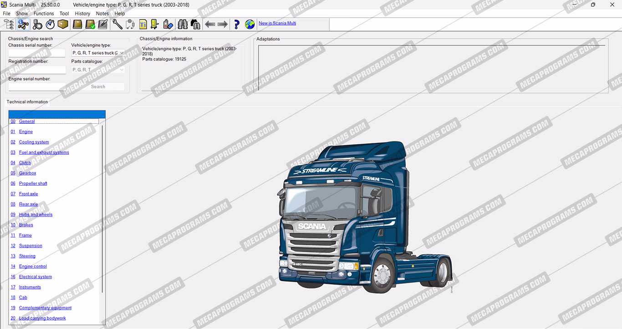Open the Notes menu
Viewport: 622px width, 329px height.
click(102, 14)
